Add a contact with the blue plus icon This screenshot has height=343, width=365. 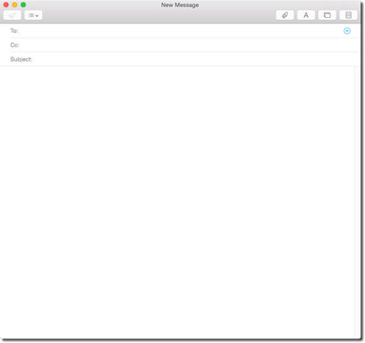347,30
